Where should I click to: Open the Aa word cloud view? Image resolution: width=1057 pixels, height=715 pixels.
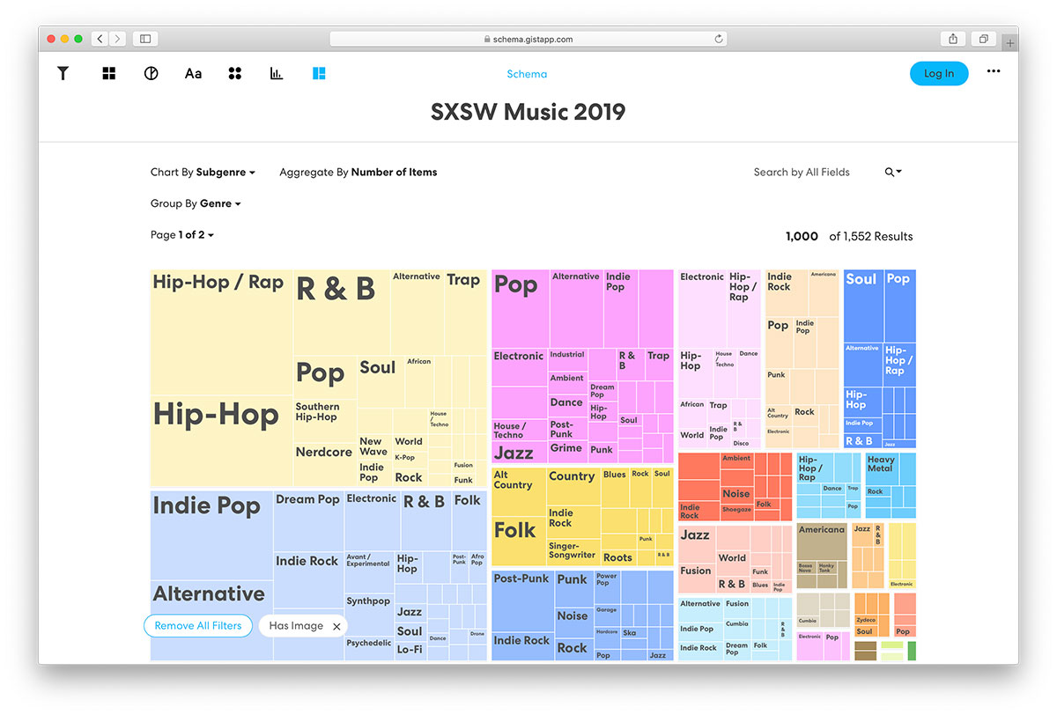(x=193, y=74)
